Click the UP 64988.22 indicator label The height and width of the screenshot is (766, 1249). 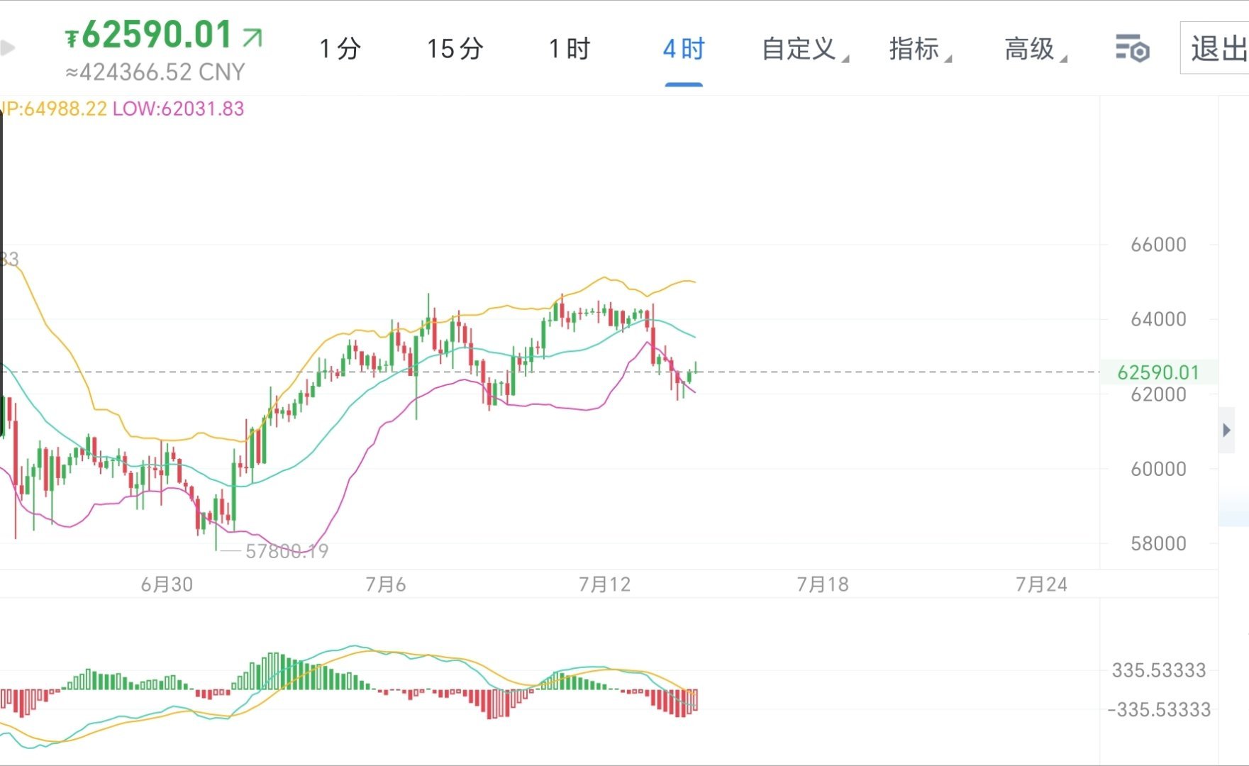coord(54,109)
